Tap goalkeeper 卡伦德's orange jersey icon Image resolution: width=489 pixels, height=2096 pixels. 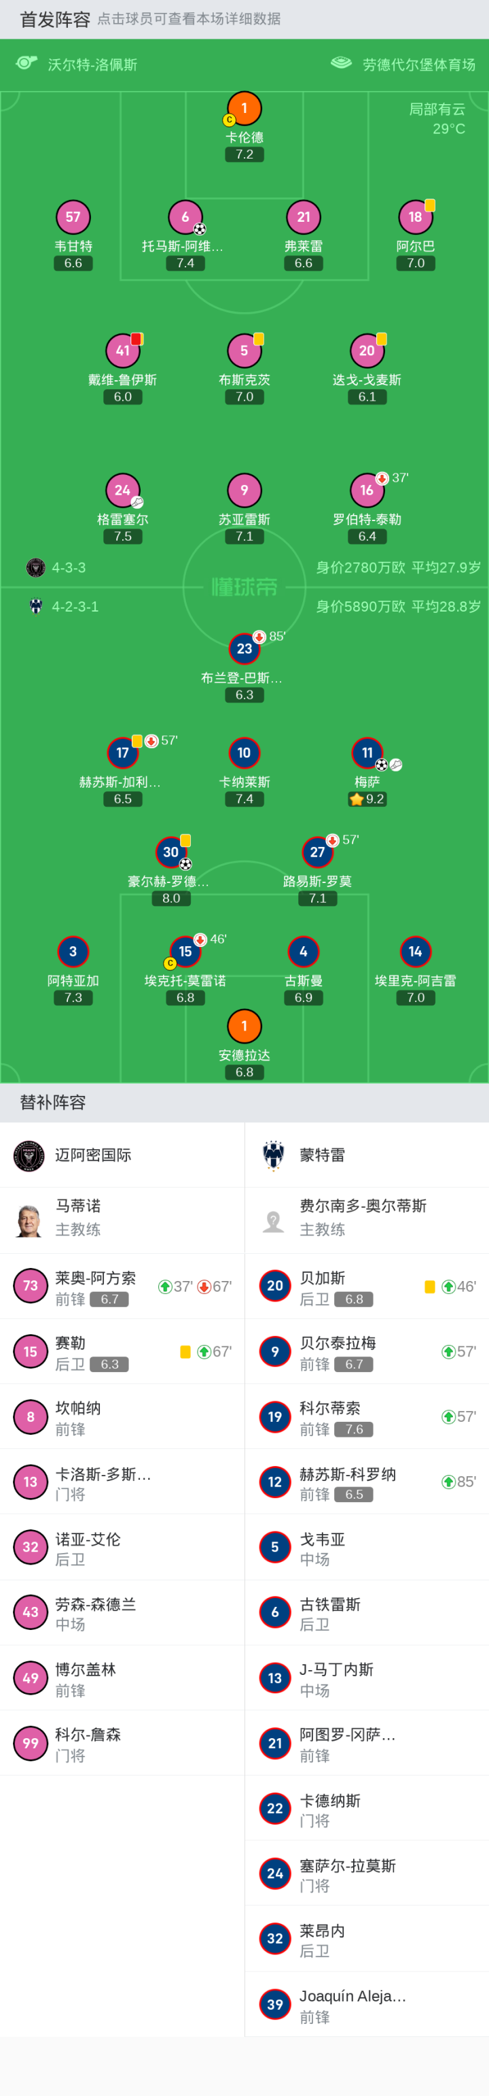pos(244,108)
